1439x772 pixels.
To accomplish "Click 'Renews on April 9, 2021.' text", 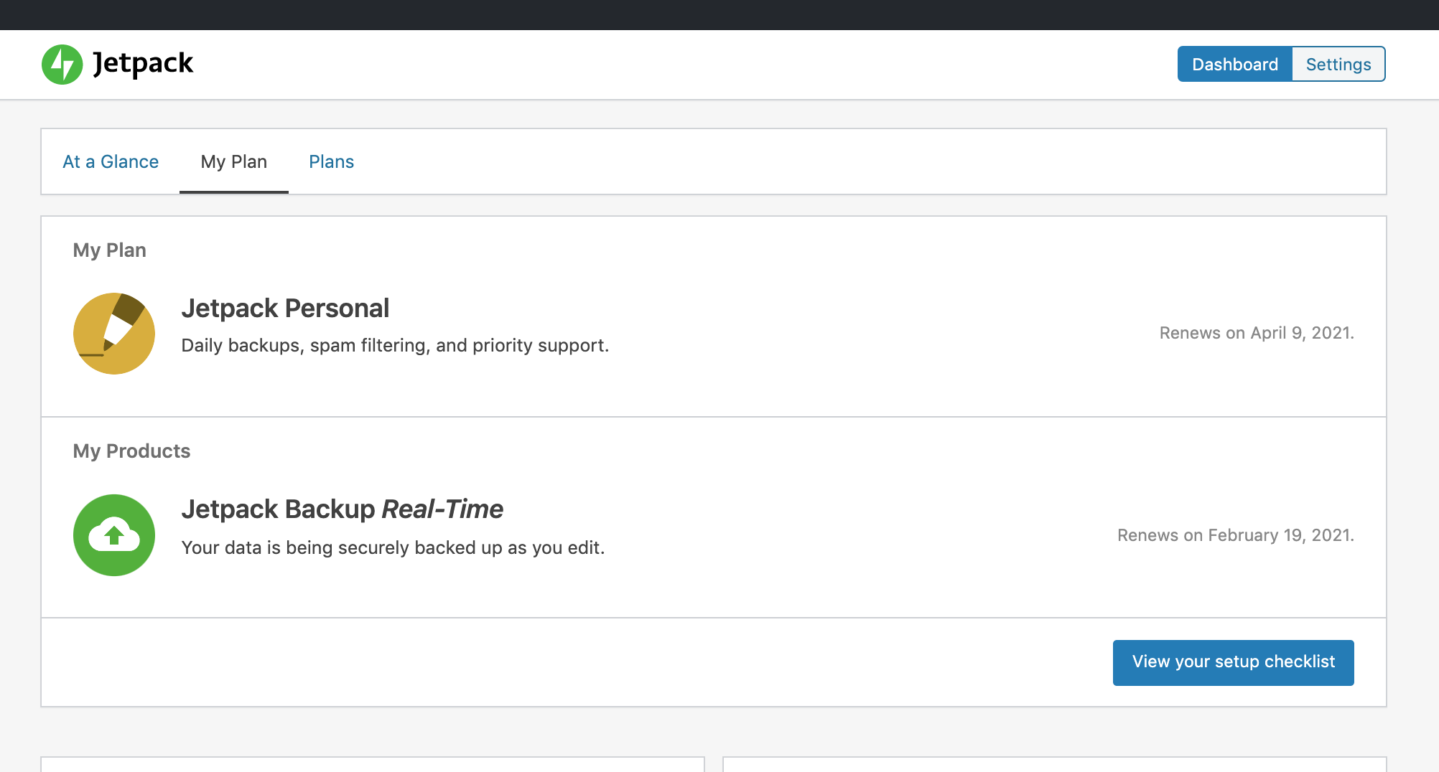I will pyautogui.click(x=1257, y=333).
